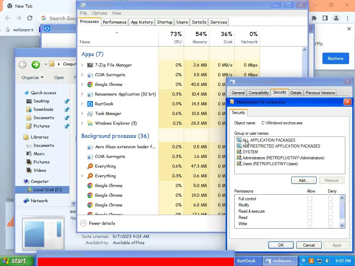Click the Aero Glass extension loader icon
The image size is (355, 266).
pyautogui.click(x=90, y=147)
